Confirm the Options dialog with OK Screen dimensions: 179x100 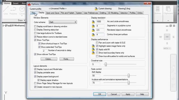[100, 94]
